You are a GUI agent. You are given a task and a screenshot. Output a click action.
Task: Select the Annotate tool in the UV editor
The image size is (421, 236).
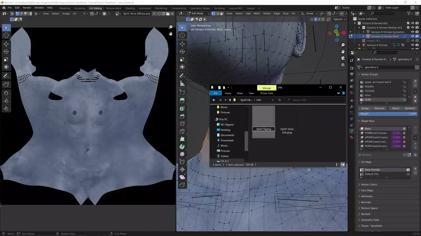tap(6, 76)
